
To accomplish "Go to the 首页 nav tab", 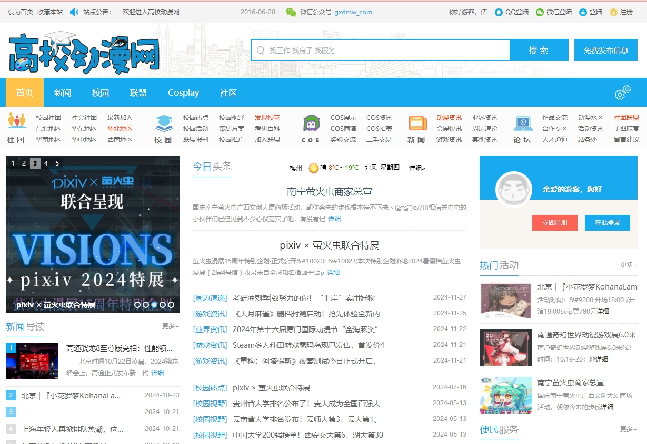I will click(x=25, y=92).
